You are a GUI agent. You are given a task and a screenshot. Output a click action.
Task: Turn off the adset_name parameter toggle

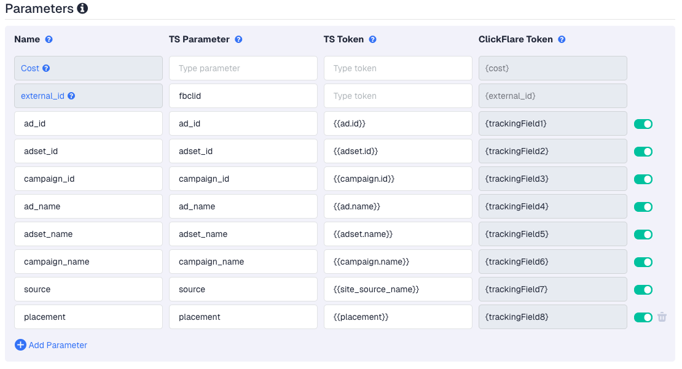point(643,235)
